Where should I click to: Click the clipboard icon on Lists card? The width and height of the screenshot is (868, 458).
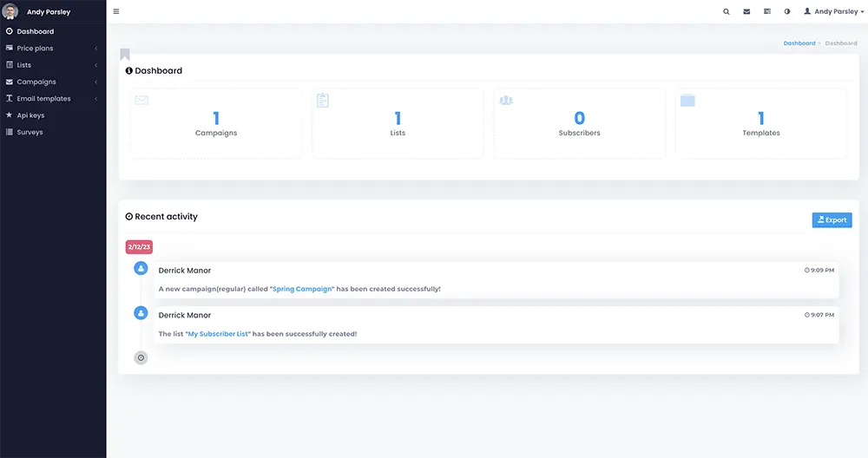coord(323,100)
